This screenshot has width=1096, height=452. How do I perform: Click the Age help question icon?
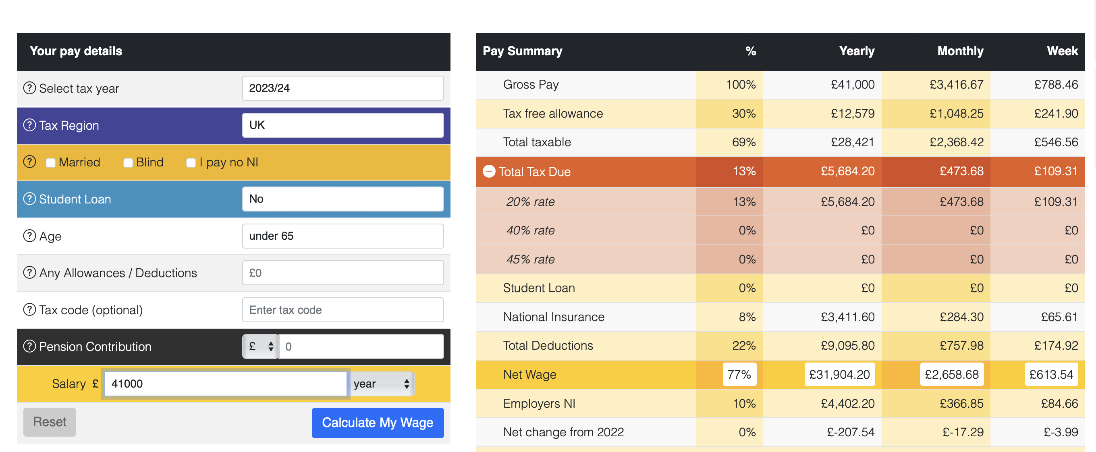point(29,236)
